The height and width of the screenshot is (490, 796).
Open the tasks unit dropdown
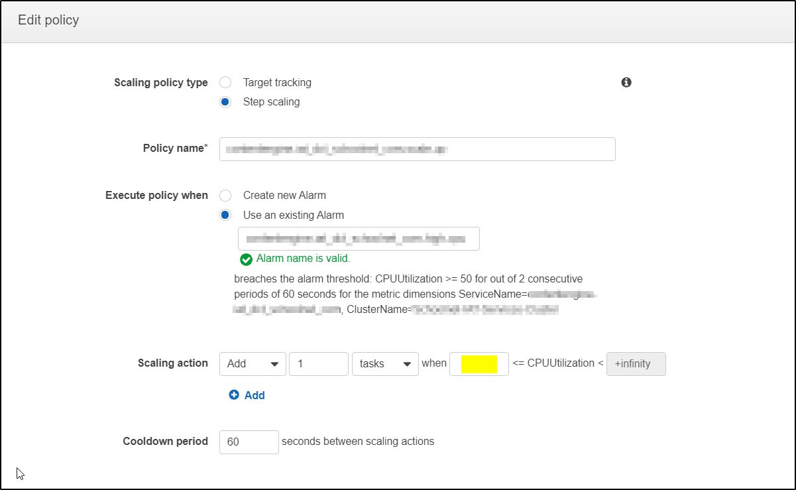(385, 363)
